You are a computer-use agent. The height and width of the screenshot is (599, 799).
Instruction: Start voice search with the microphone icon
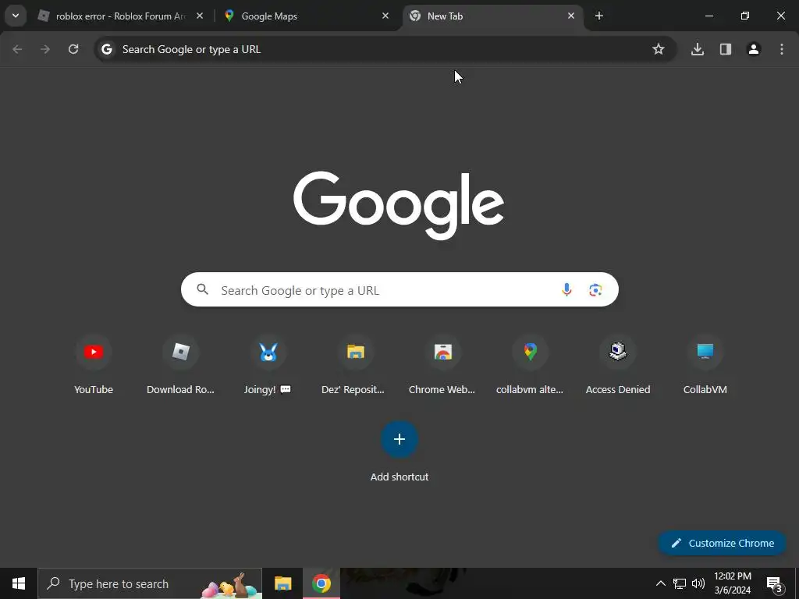click(566, 290)
